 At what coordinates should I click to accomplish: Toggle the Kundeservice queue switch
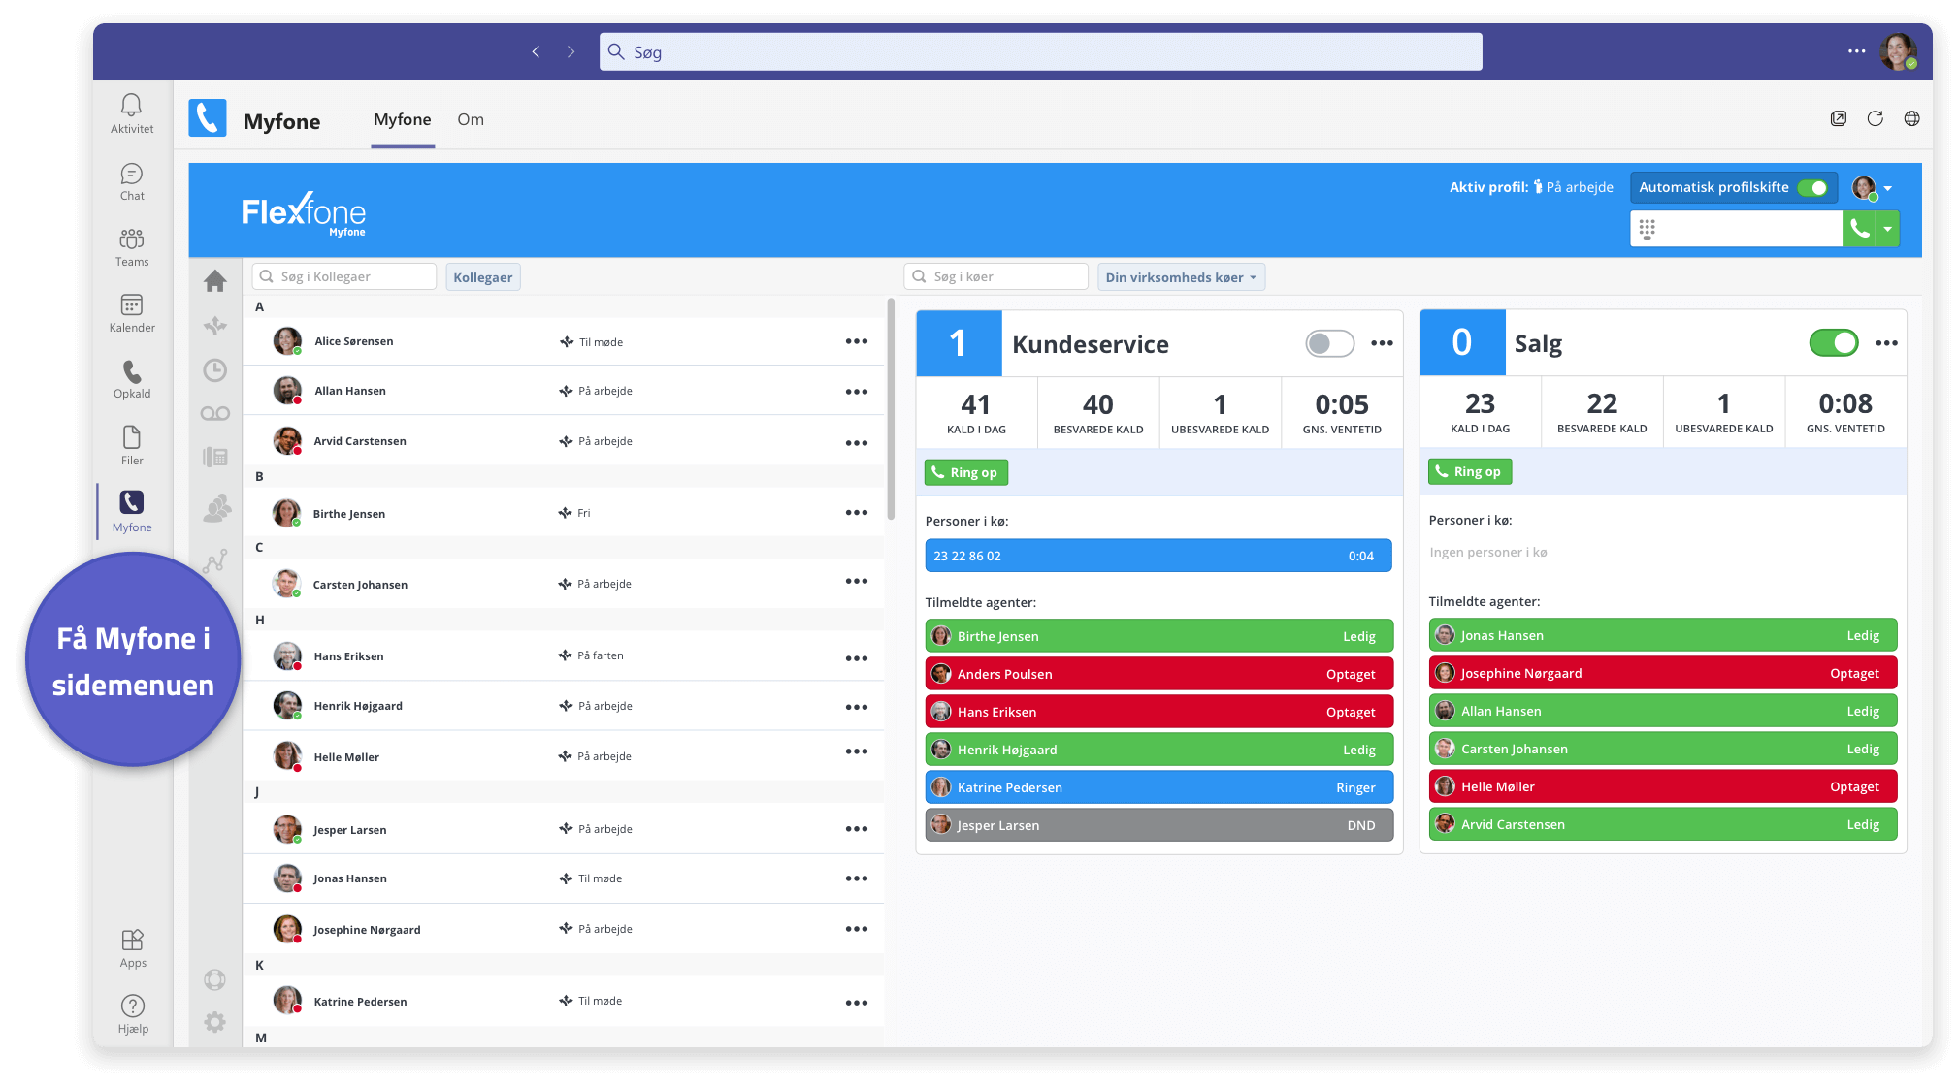(x=1329, y=343)
